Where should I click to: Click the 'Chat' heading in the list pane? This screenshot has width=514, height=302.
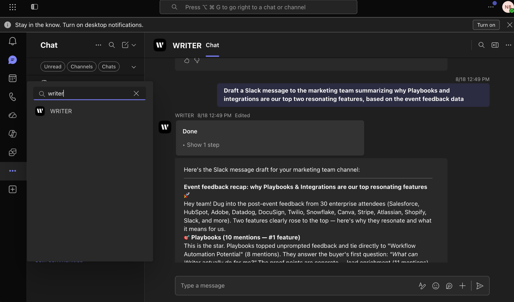click(x=49, y=45)
